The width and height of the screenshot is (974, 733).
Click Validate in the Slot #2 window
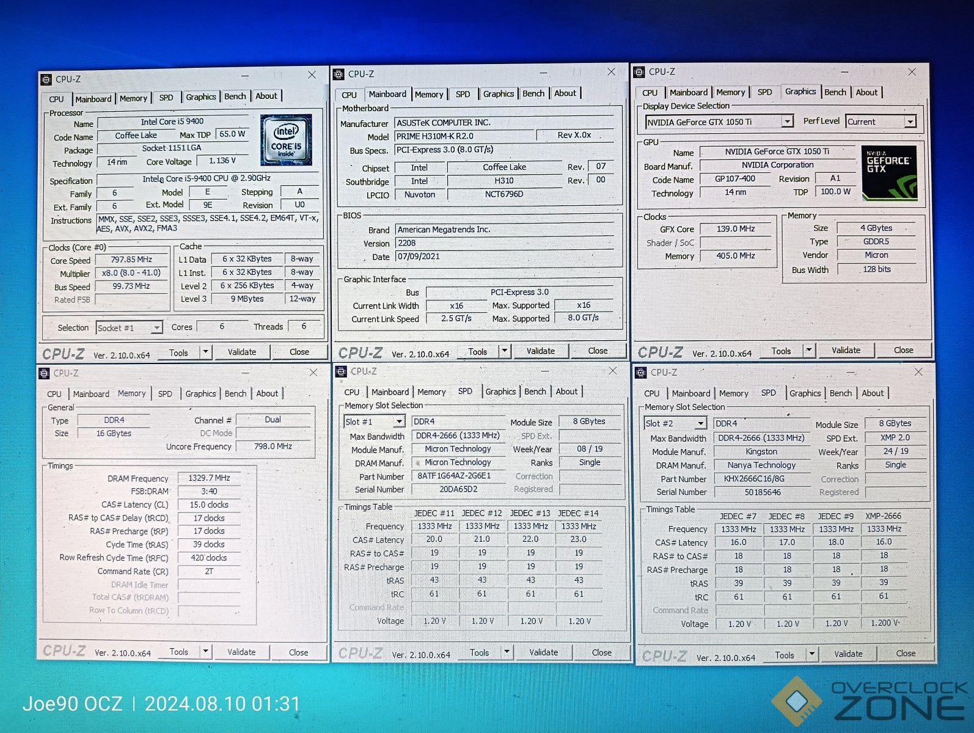pos(849,654)
